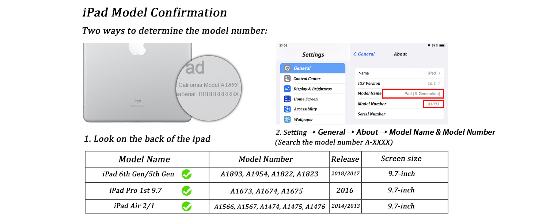Click the green checkmark beside iPad 6th Gen/5th Gen
The image size is (535, 219).
tap(187, 174)
